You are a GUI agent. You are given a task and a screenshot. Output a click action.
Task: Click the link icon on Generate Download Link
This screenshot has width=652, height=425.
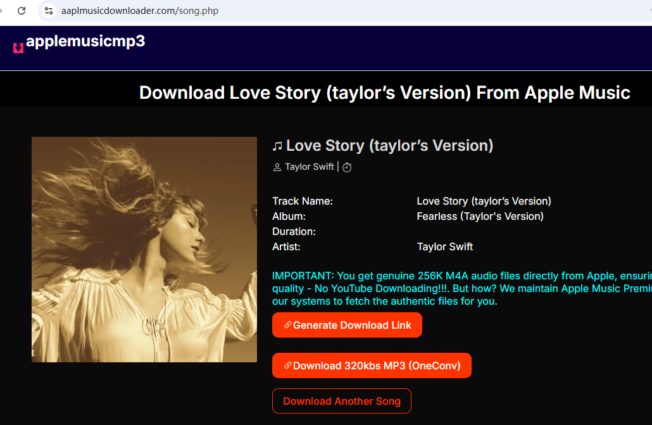click(288, 325)
